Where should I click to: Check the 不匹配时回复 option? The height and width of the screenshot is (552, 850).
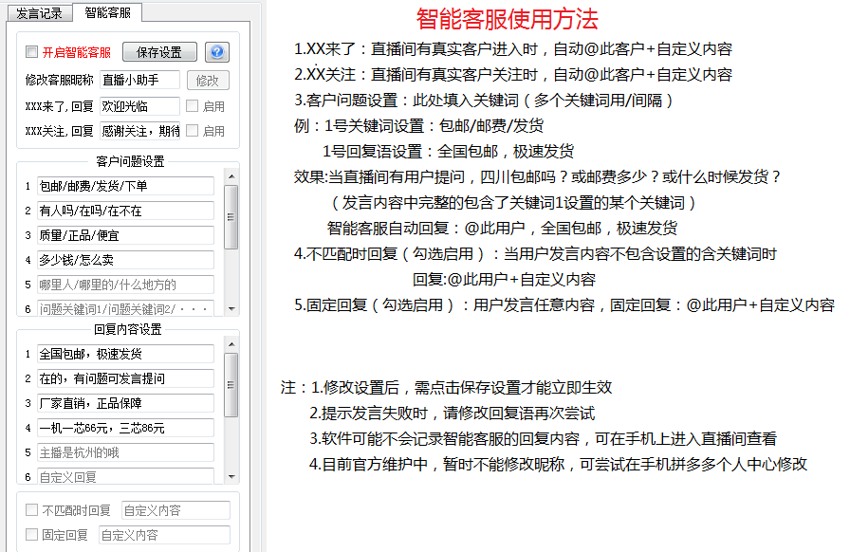(32, 510)
